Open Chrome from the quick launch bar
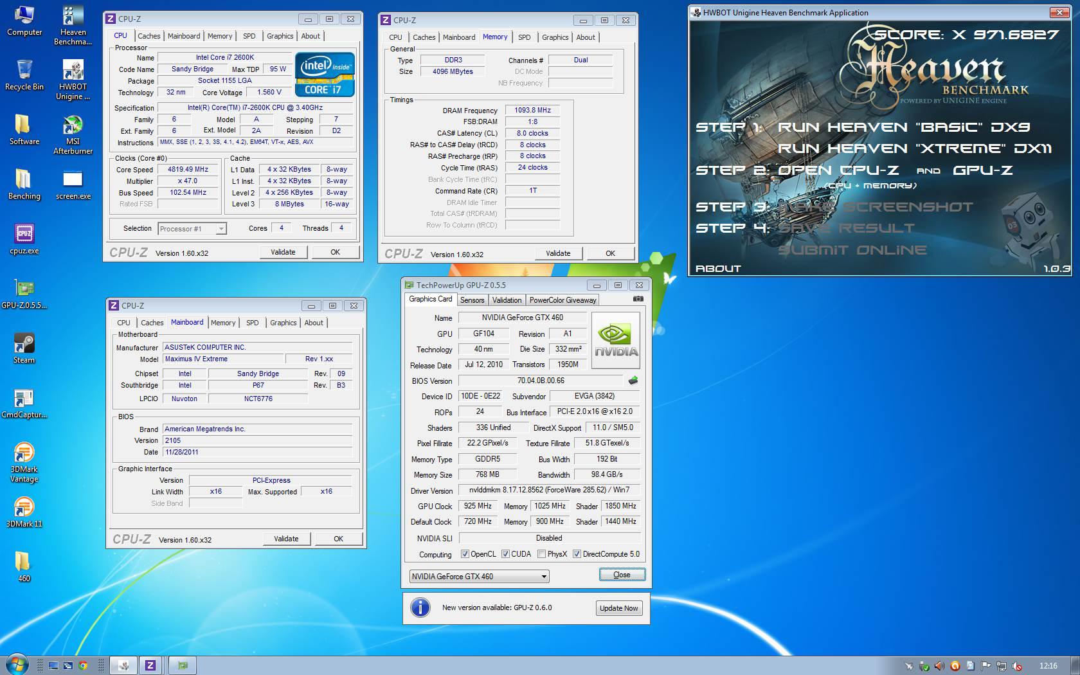The height and width of the screenshot is (675, 1080). point(83,666)
